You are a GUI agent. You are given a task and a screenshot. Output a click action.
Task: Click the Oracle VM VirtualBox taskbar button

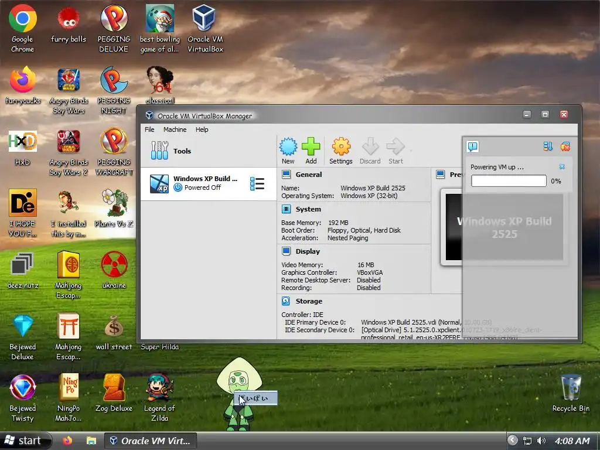(x=151, y=441)
